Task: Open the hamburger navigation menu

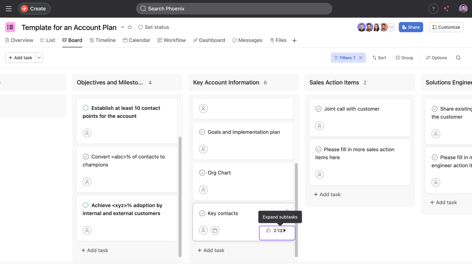Action: pos(9,9)
